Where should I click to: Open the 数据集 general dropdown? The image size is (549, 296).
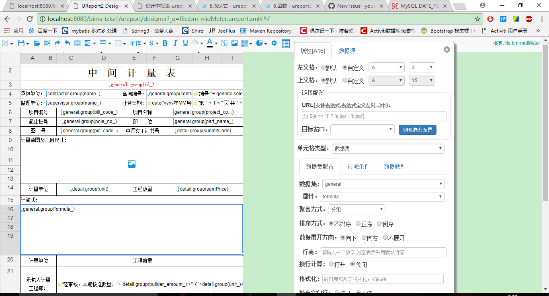point(383,184)
